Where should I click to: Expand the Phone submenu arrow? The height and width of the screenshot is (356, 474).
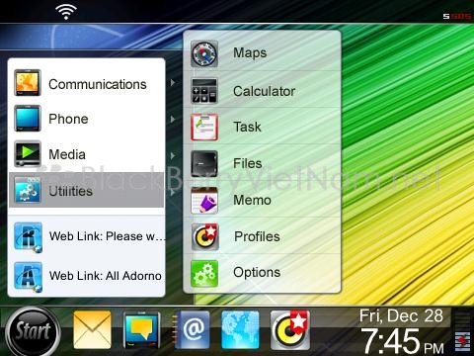[173, 119]
